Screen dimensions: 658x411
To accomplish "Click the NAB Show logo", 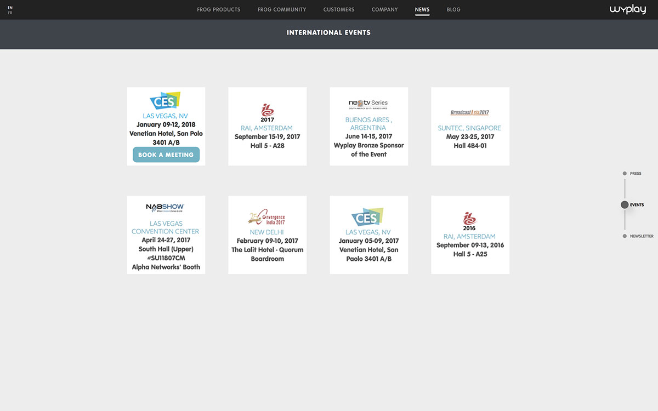I will point(166,207).
